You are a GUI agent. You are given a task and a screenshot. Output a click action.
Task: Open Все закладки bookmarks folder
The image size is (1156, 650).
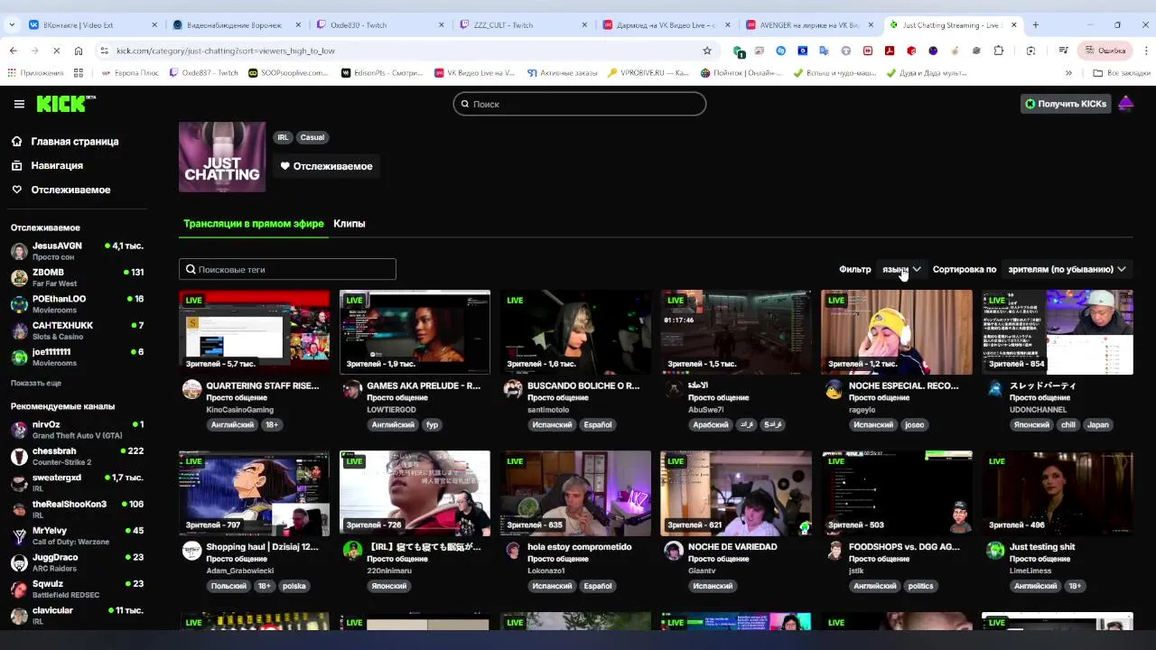click(x=1122, y=73)
